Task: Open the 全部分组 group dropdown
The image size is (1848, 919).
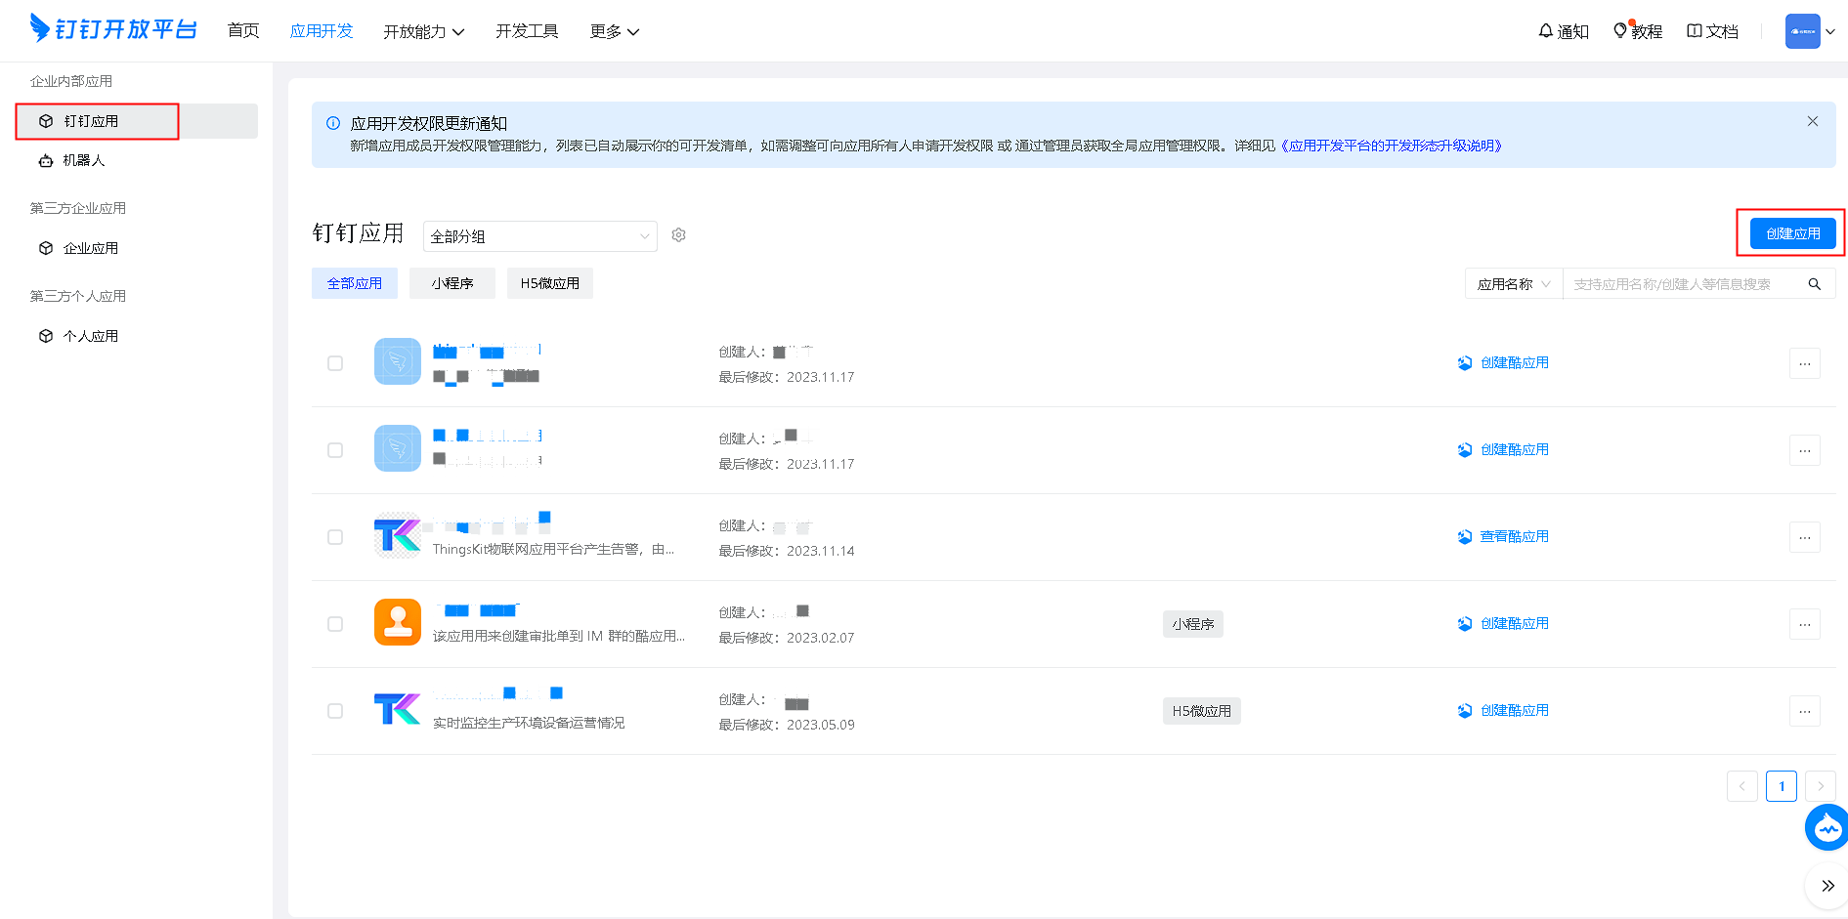Action: point(539,236)
